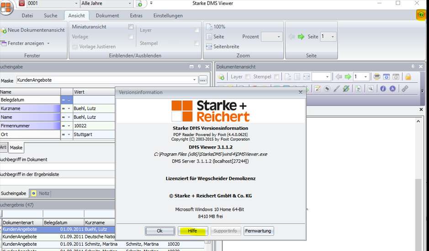429x251 pixels.
Task: Sort results by Belegdatum column header
Action: coord(64,223)
